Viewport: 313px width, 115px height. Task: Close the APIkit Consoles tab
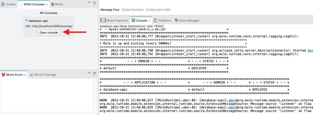[x=47, y=5]
